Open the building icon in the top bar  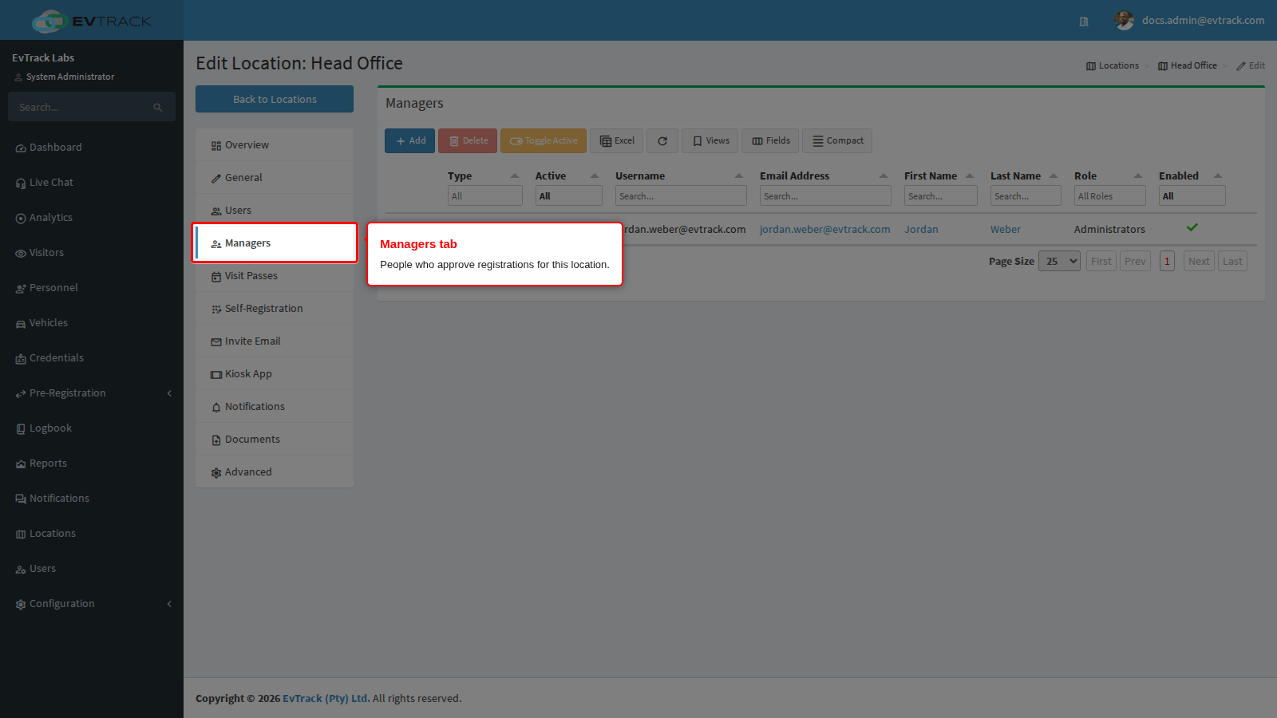pos(1084,22)
